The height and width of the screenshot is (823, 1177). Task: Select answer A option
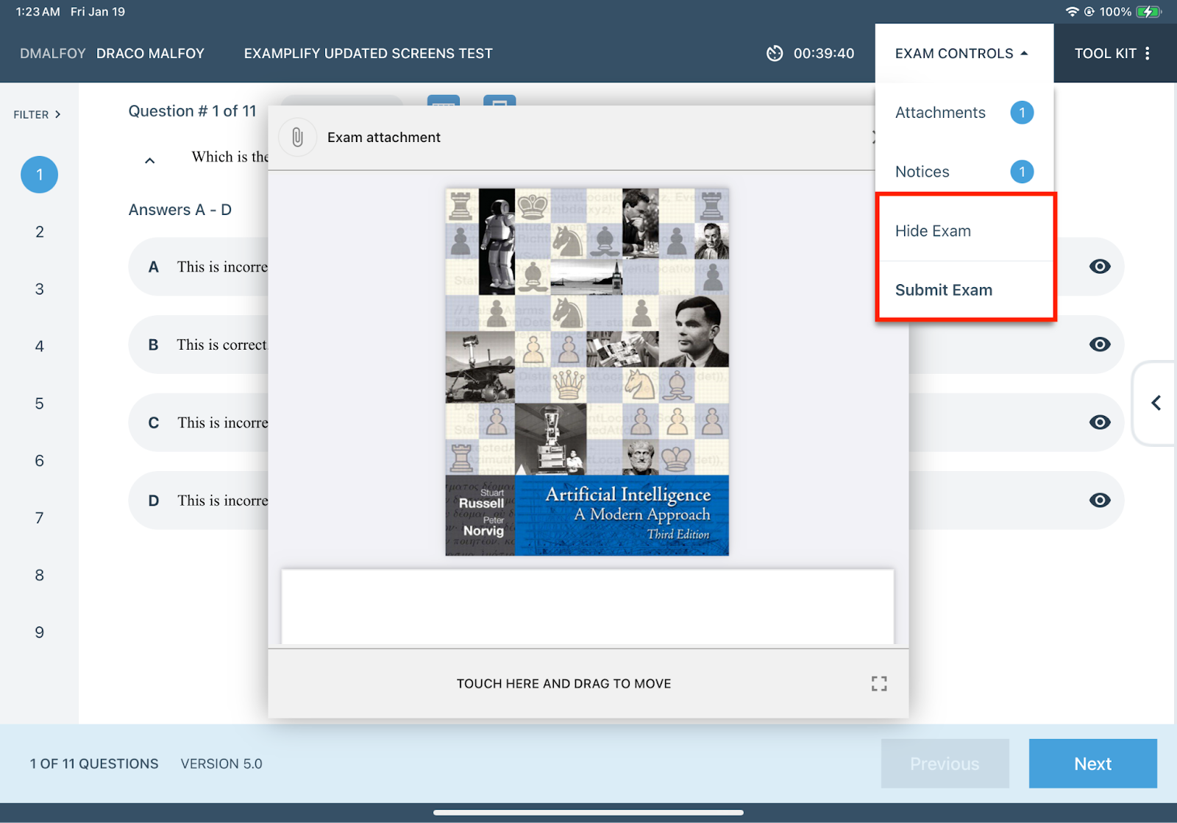[199, 266]
